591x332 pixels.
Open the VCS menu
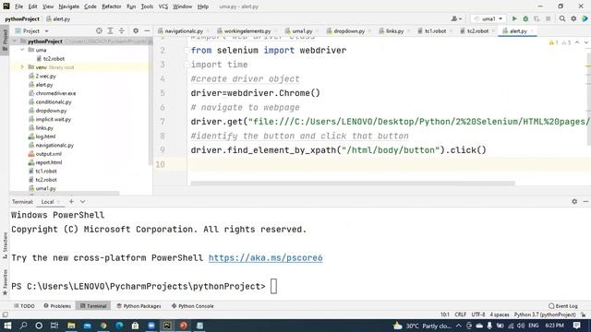coord(163,6)
